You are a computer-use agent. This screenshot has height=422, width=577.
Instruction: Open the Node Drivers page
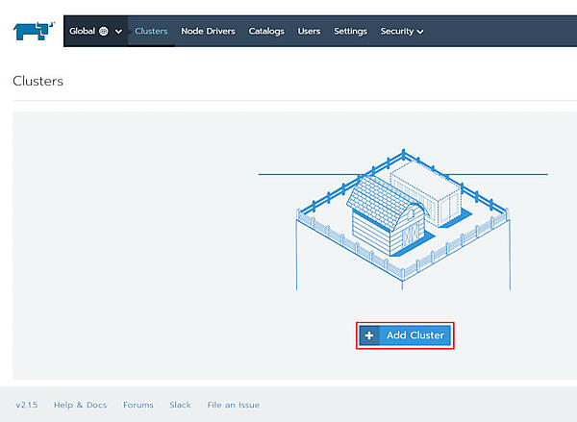coord(208,31)
